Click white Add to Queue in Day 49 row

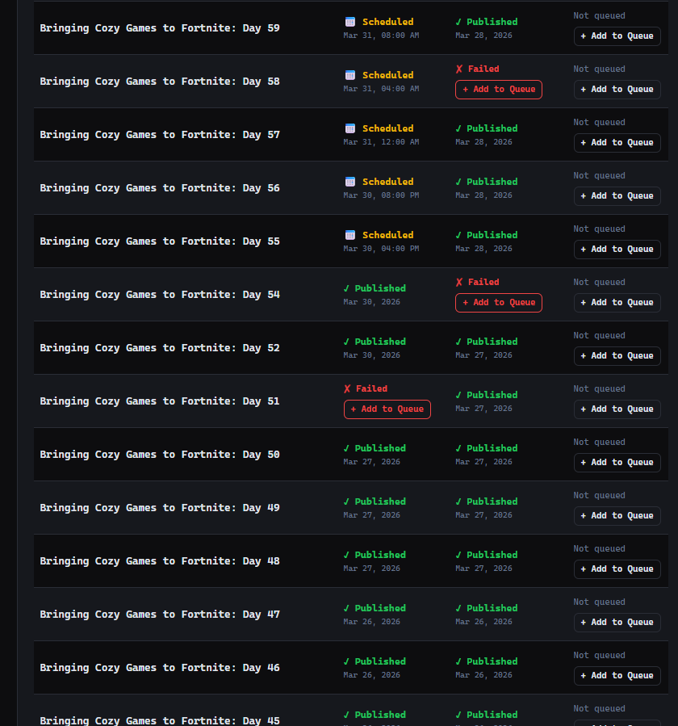[x=617, y=516]
